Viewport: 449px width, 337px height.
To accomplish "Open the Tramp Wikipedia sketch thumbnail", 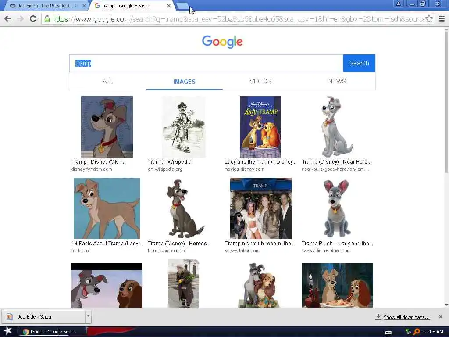I will pos(184,127).
